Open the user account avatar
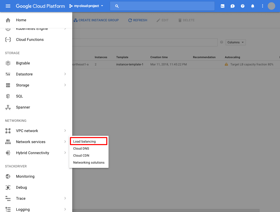Screen dimensions: 280x212 [271, 6]
